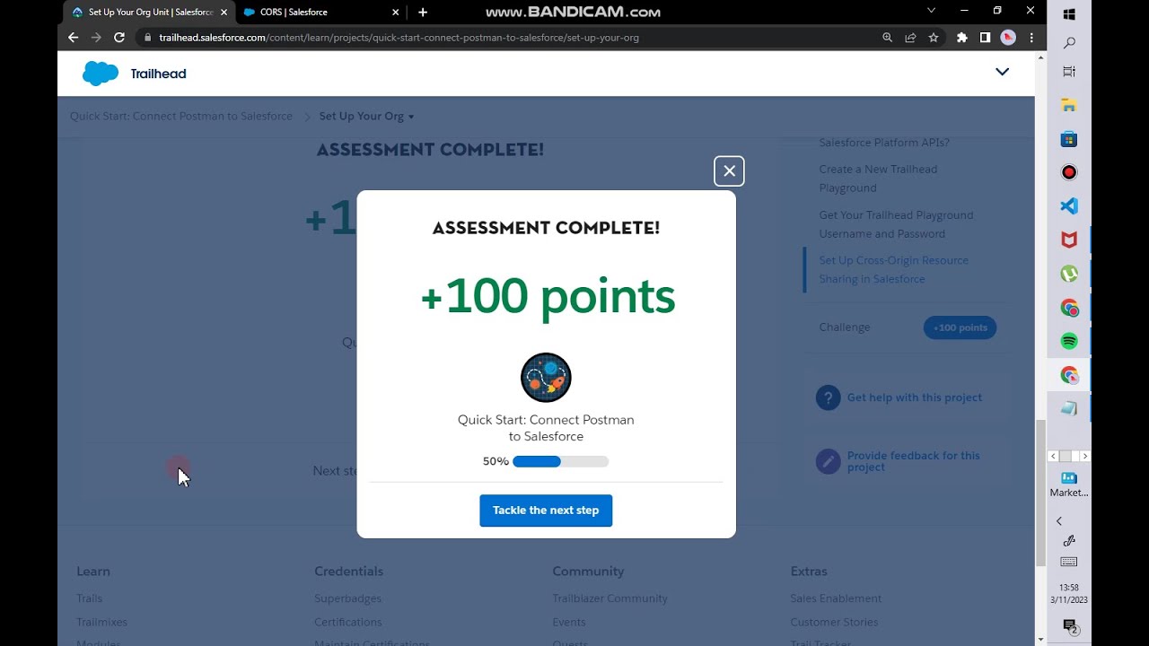Bookmark this tab with the star
Screen dimensions: 1149x646
(934, 38)
